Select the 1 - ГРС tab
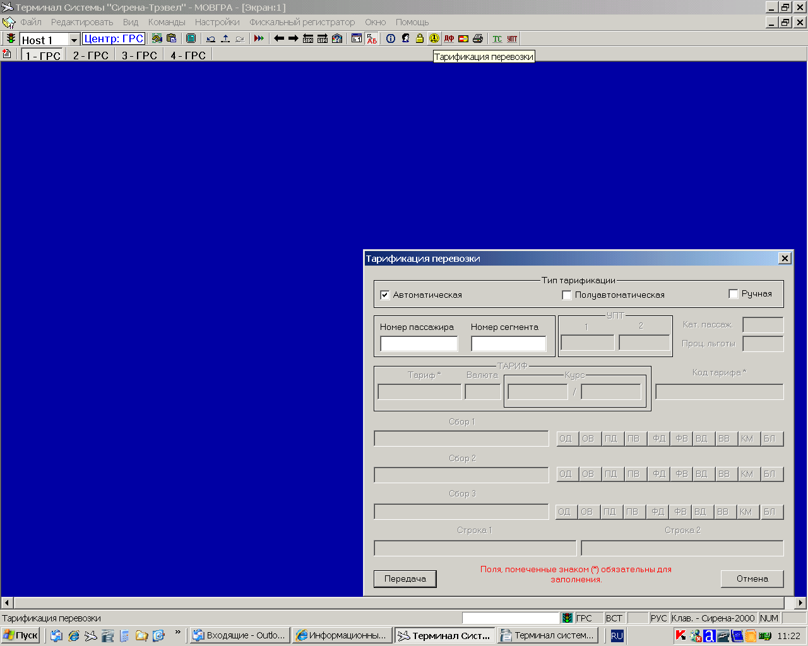Screen dimensions: 808x646 [43, 55]
